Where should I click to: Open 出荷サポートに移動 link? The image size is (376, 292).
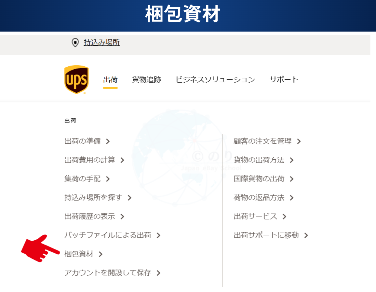pyautogui.click(x=266, y=235)
